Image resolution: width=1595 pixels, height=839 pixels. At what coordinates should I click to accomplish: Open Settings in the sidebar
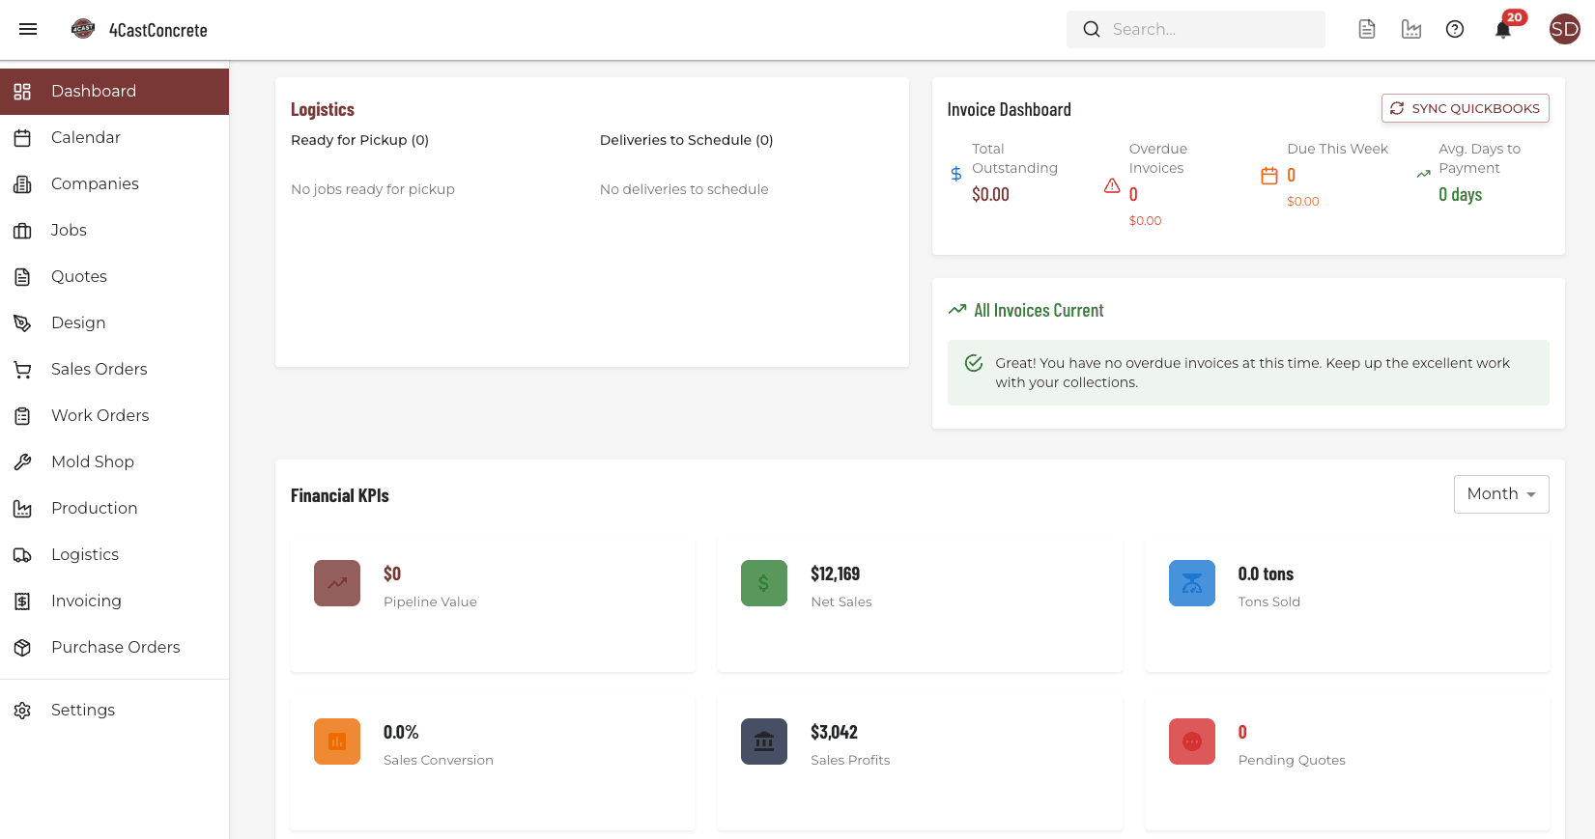tap(82, 711)
